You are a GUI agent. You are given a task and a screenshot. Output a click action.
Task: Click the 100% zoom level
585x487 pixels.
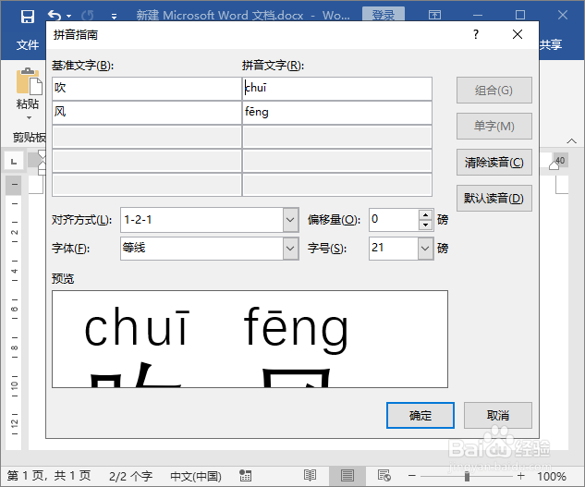point(552,477)
